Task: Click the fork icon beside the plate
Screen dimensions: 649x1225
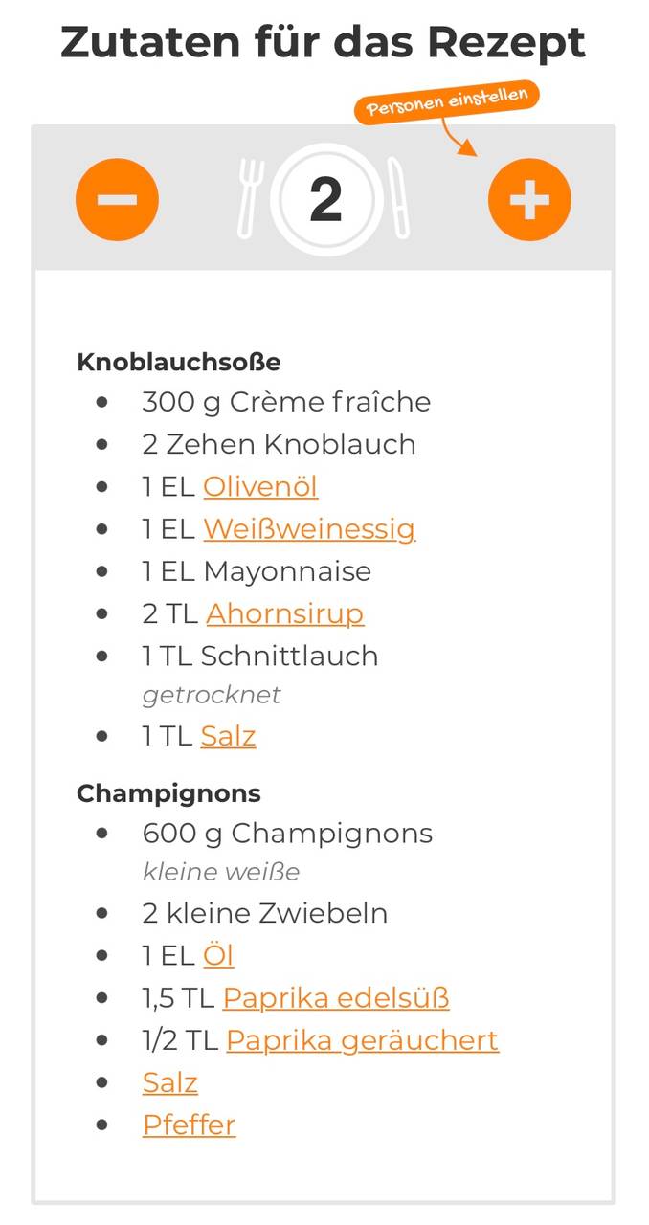Action: click(x=250, y=199)
